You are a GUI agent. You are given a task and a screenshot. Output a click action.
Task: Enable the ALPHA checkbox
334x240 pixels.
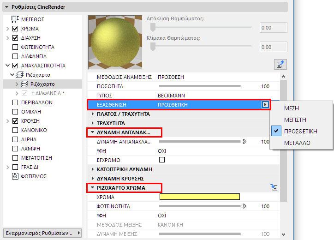pyautogui.click(x=15, y=139)
